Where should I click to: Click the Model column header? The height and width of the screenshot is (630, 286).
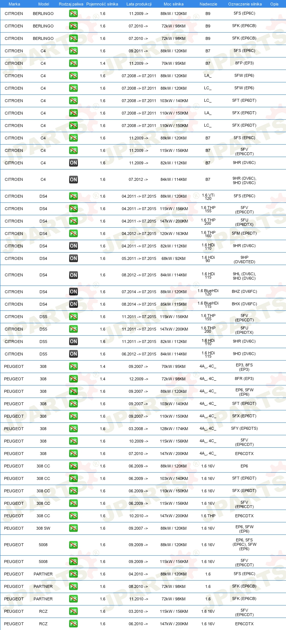point(44,4)
